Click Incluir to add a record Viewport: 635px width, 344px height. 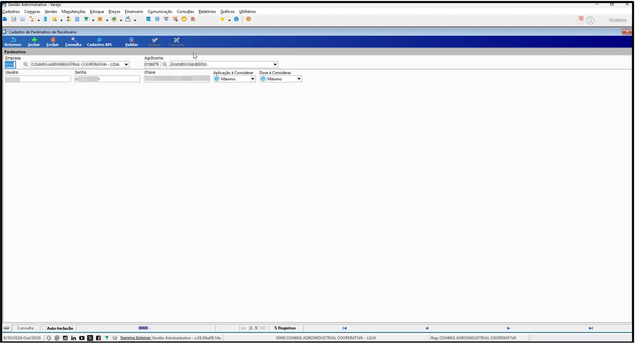coord(34,42)
